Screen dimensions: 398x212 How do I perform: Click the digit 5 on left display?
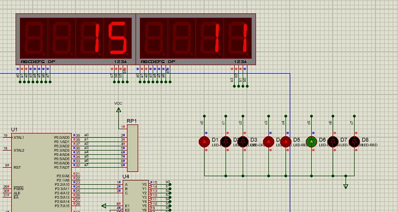(118, 38)
